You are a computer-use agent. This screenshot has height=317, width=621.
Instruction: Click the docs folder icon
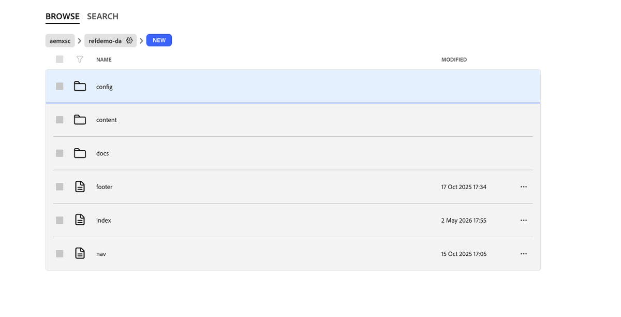click(x=80, y=153)
